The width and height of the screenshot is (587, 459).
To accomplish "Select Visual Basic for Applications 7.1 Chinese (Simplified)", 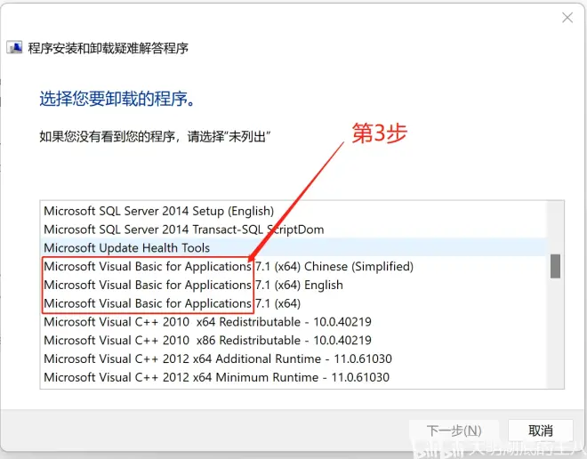I will coord(228,267).
